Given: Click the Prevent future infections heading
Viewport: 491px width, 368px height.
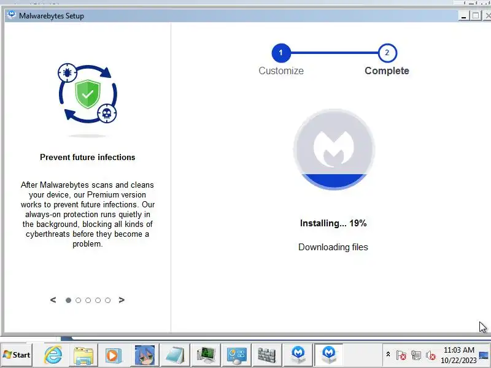Looking at the screenshot, I should (87, 157).
